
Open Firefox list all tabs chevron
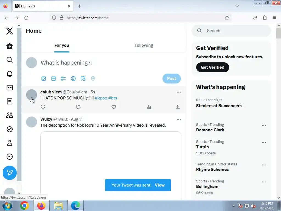pos(237,6)
